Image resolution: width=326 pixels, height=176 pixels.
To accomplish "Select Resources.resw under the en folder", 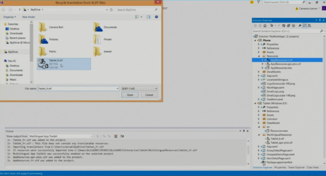I will [279, 131].
